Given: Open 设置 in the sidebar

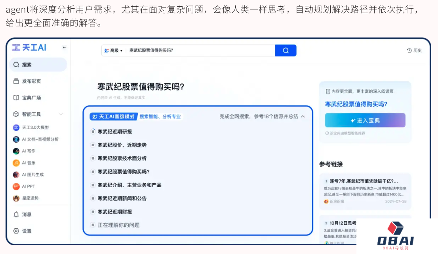Looking at the screenshot, I should click(x=27, y=231).
